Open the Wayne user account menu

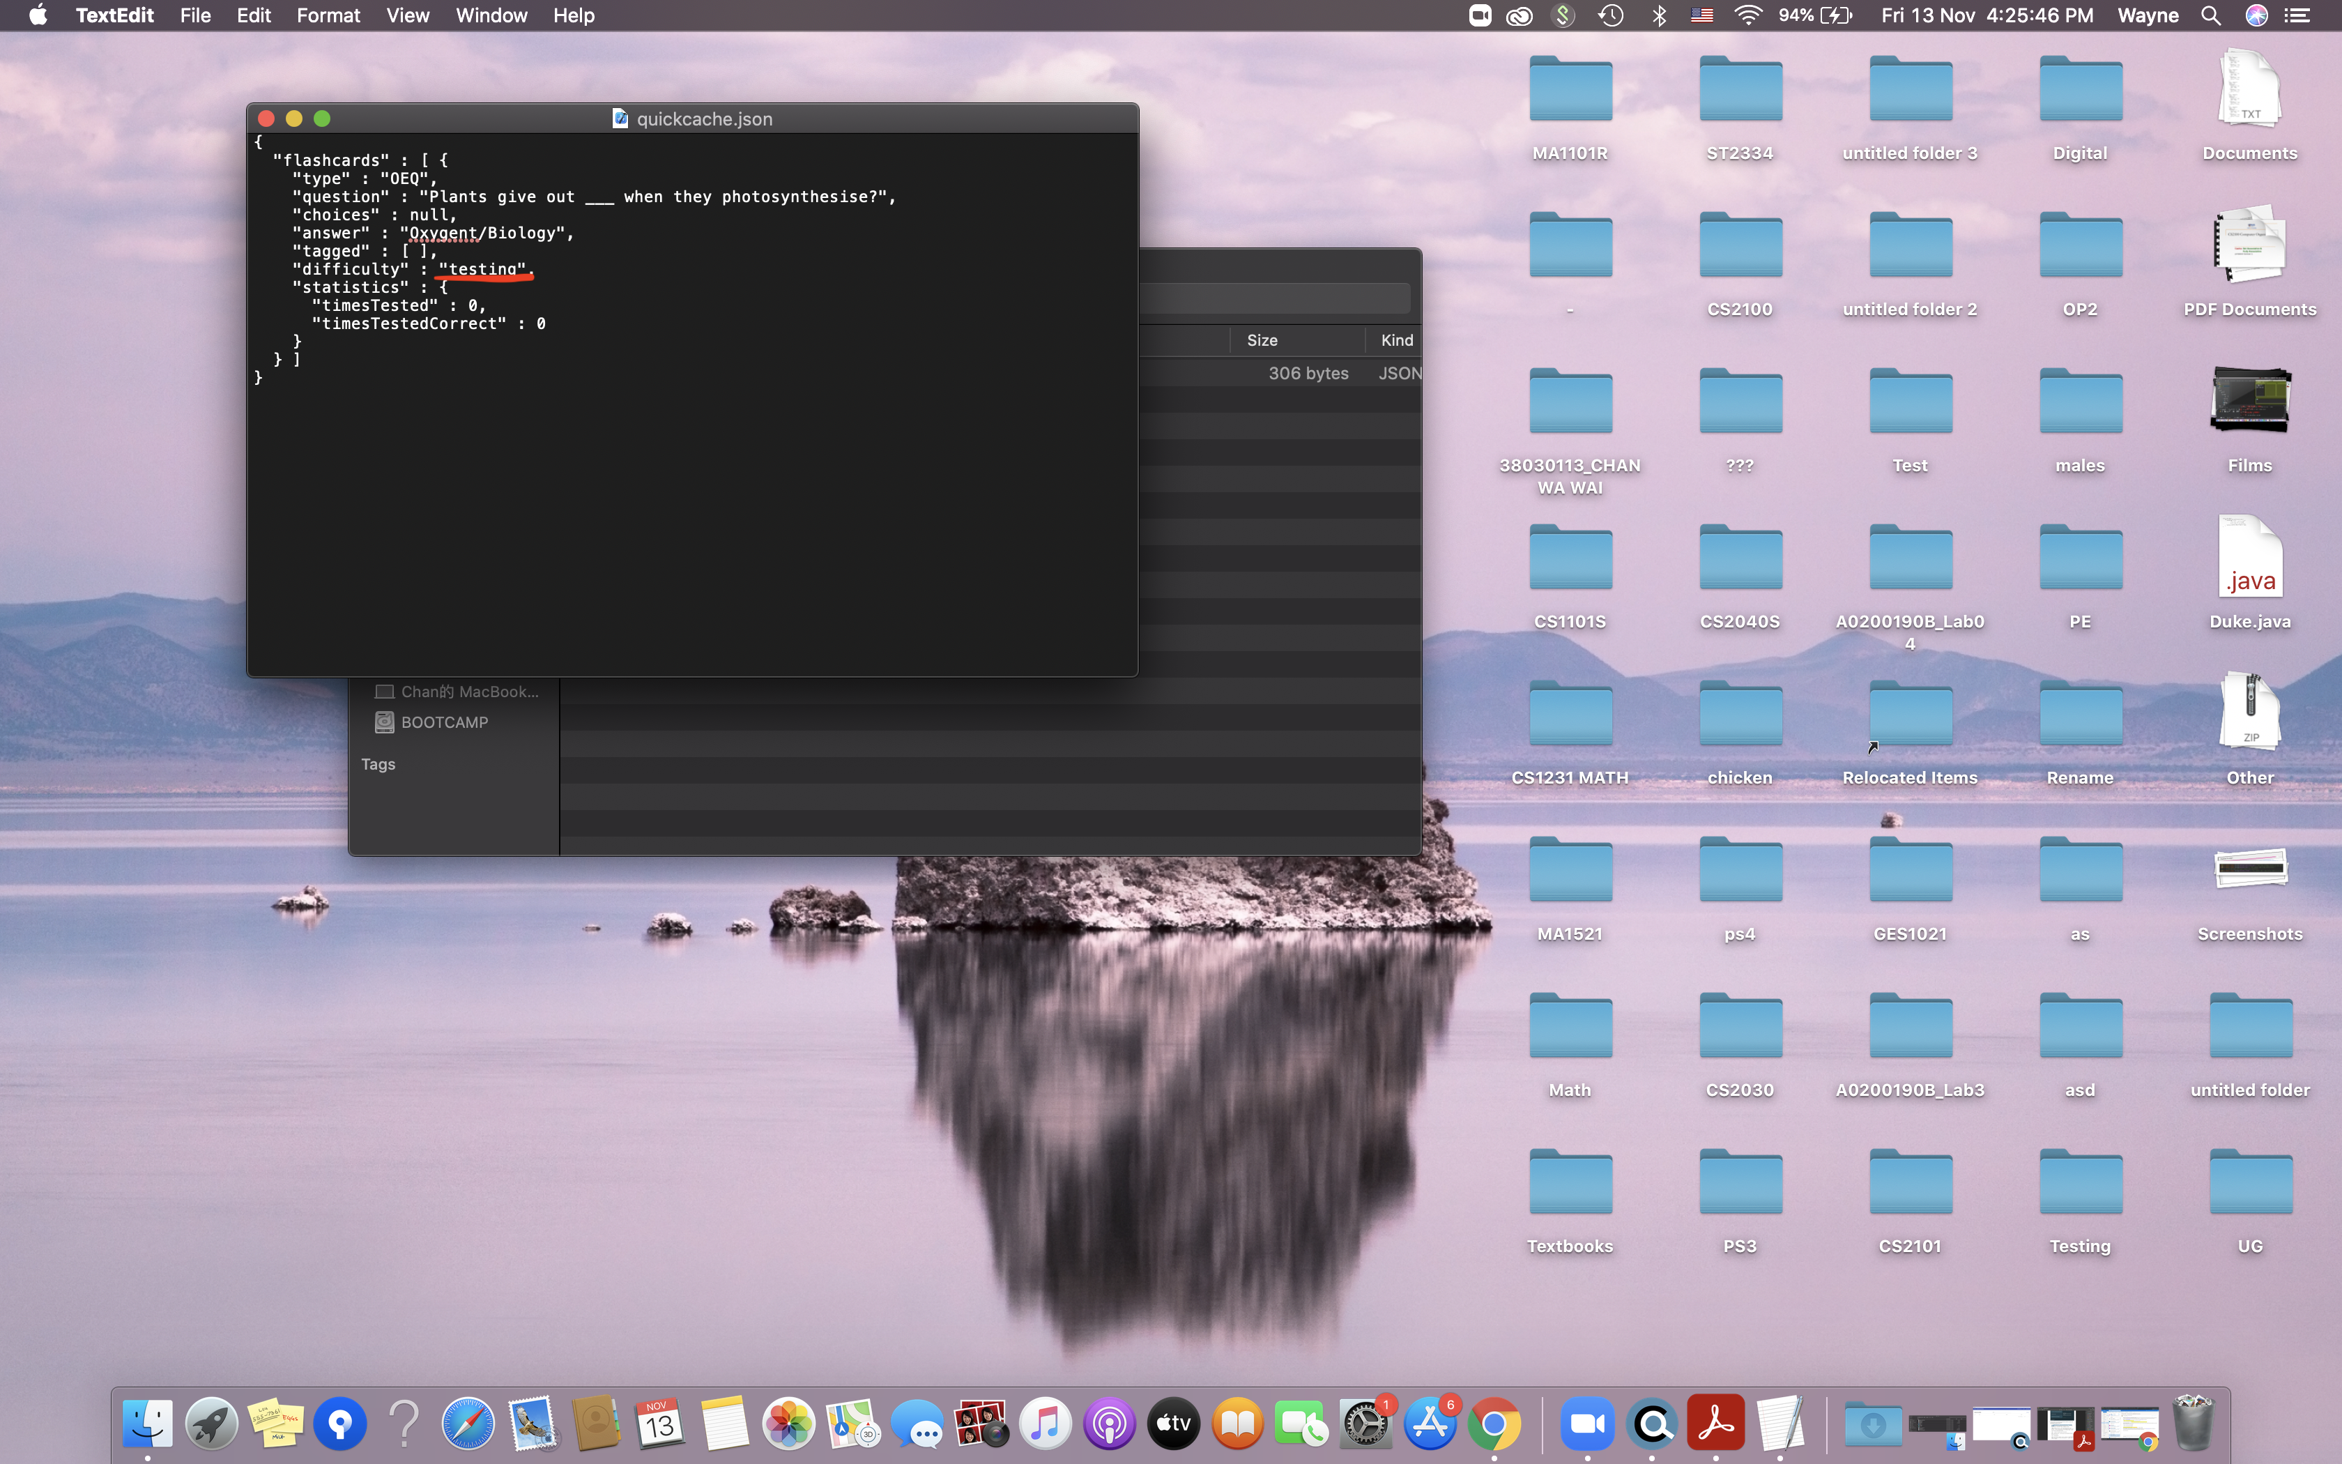[2148, 15]
